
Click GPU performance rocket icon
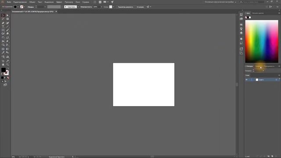(112, 2)
